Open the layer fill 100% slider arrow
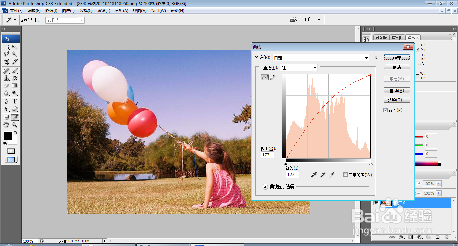 point(439,193)
